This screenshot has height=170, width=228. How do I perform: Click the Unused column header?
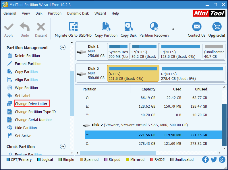[x=195, y=89]
